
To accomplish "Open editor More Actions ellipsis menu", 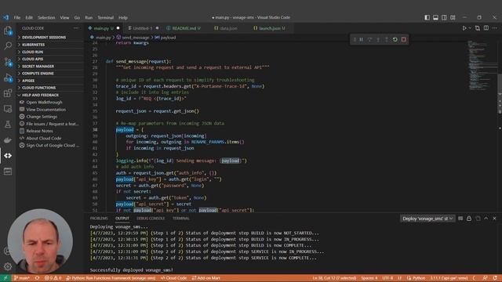I will coord(495,28).
